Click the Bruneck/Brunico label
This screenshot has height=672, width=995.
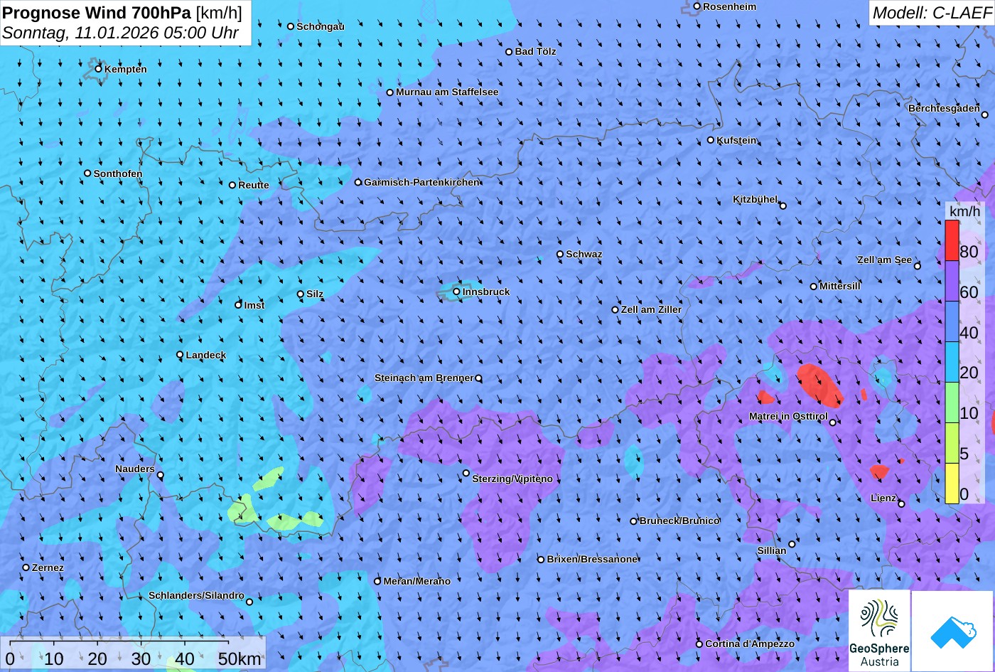(679, 521)
